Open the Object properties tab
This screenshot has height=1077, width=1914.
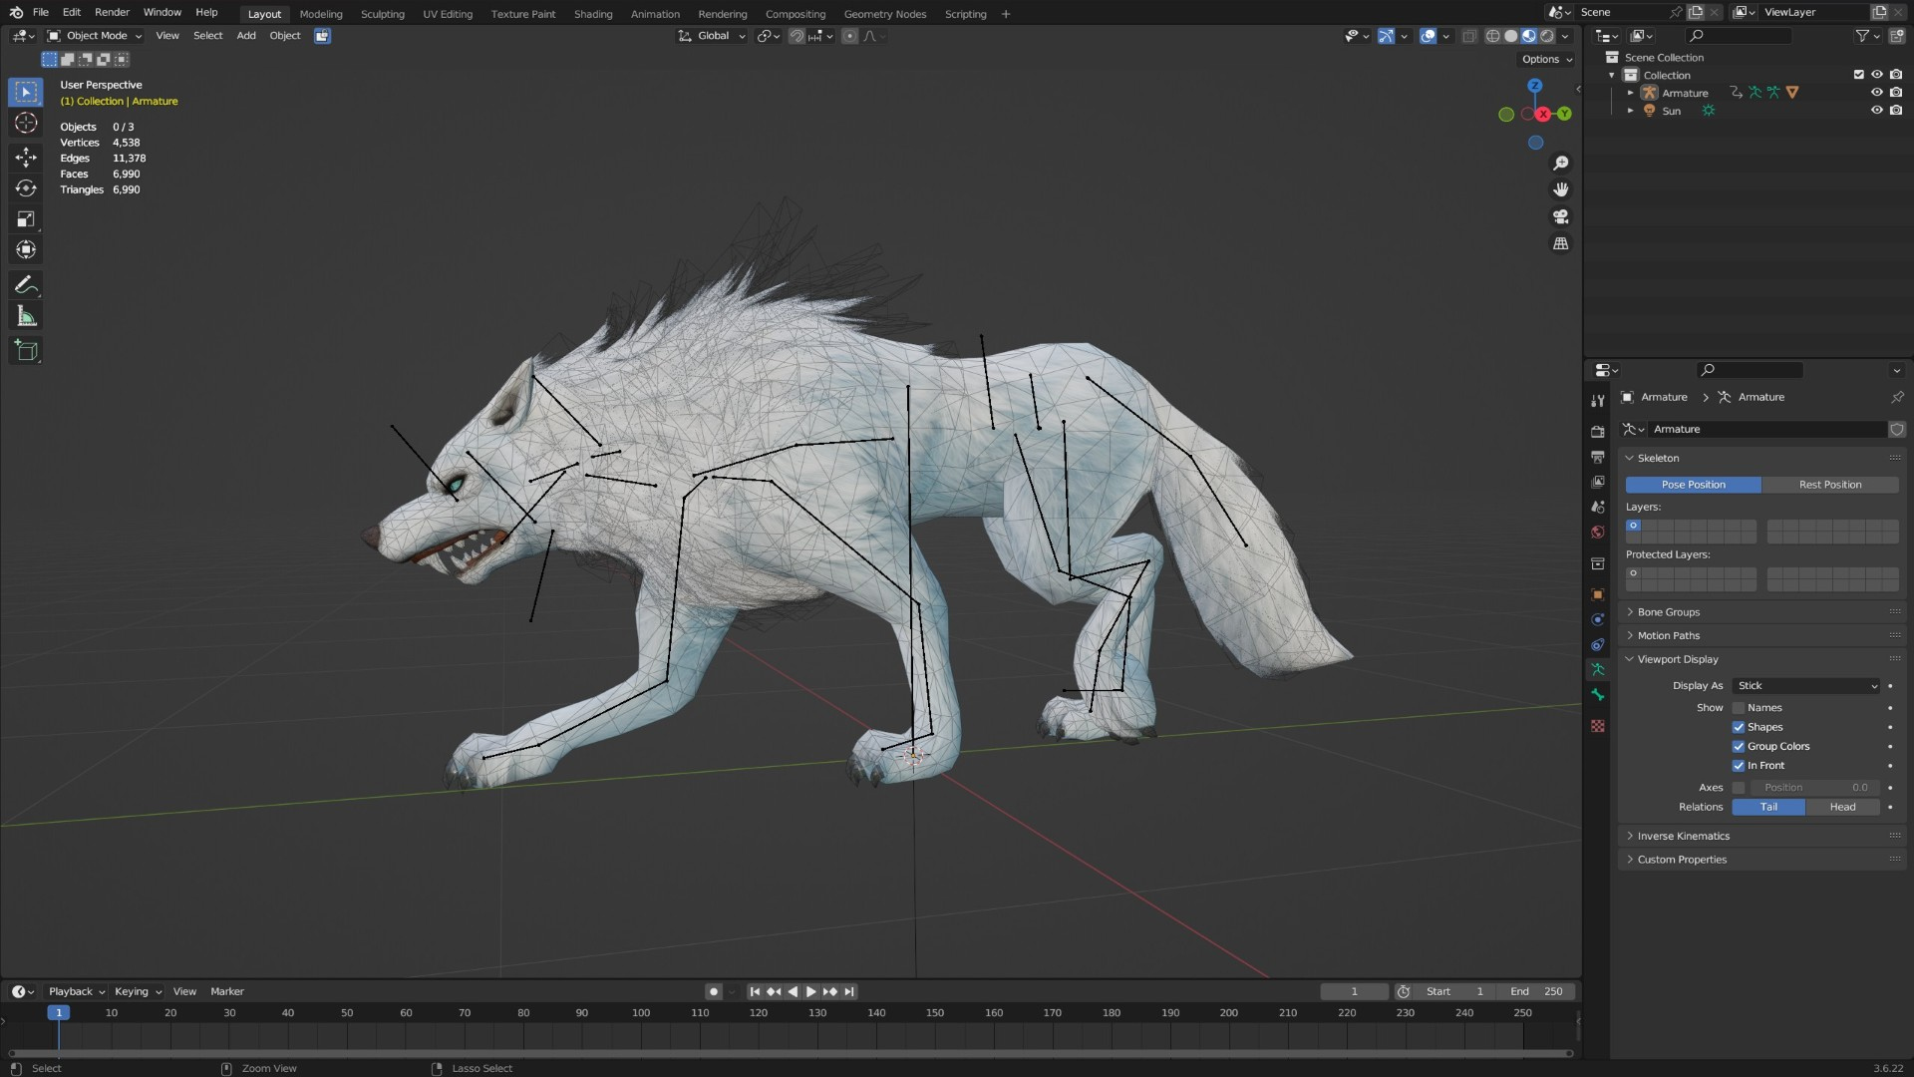click(x=1598, y=594)
